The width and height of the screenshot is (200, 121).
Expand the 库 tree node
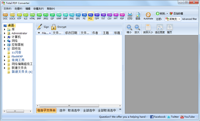(5, 29)
